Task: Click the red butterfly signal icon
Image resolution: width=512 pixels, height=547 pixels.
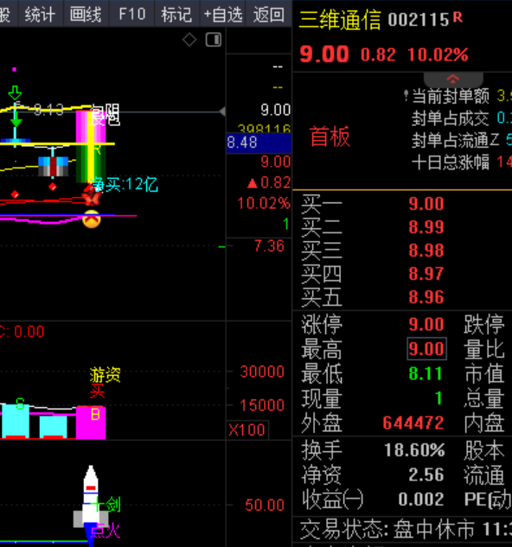Action: pyautogui.click(x=92, y=198)
